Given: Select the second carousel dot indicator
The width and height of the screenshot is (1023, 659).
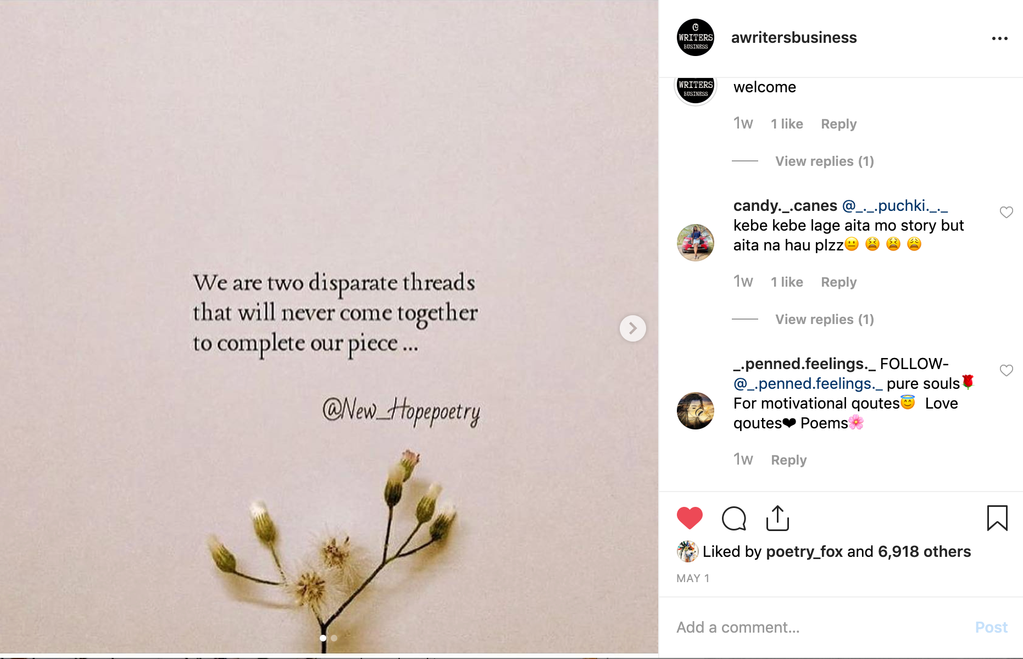Looking at the screenshot, I should click(x=334, y=638).
